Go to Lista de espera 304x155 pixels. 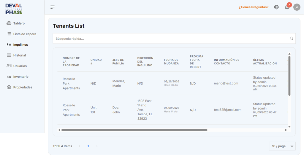(24, 34)
